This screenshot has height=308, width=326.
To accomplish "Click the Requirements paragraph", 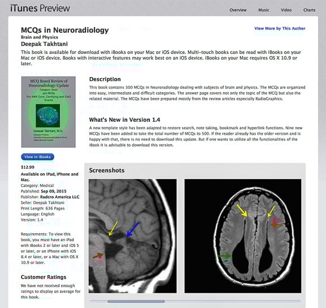I will tap(50, 249).
